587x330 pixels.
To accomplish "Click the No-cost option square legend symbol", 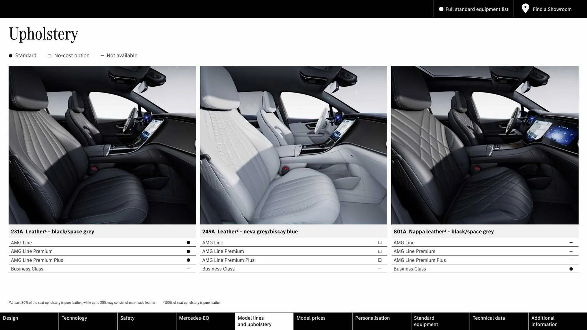I will pyautogui.click(x=49, y=55).
